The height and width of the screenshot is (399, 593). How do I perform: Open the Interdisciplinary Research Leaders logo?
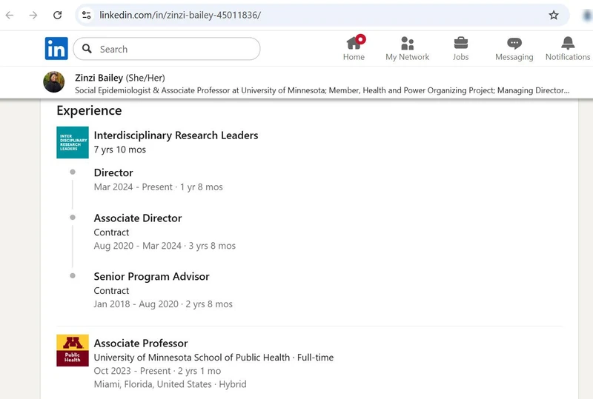(73, 142)
